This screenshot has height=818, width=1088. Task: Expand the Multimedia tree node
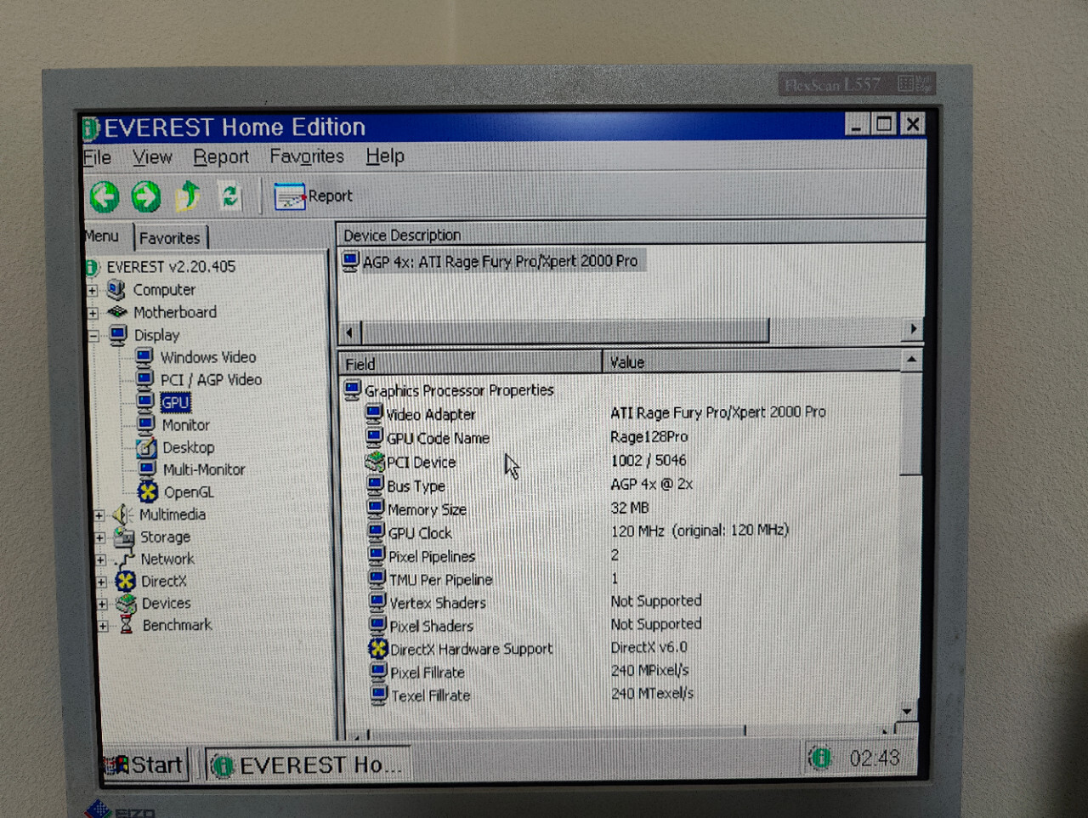99,515
